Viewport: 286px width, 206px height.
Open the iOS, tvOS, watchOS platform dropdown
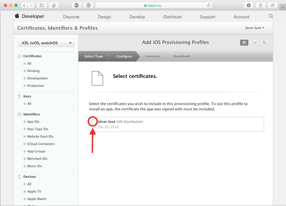[x=46, y=43]
